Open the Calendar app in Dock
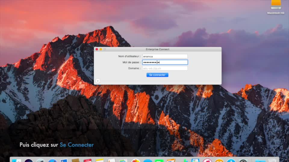Image resolution: width=289 pixels, height=162 pixels. (x=88, y=160)
